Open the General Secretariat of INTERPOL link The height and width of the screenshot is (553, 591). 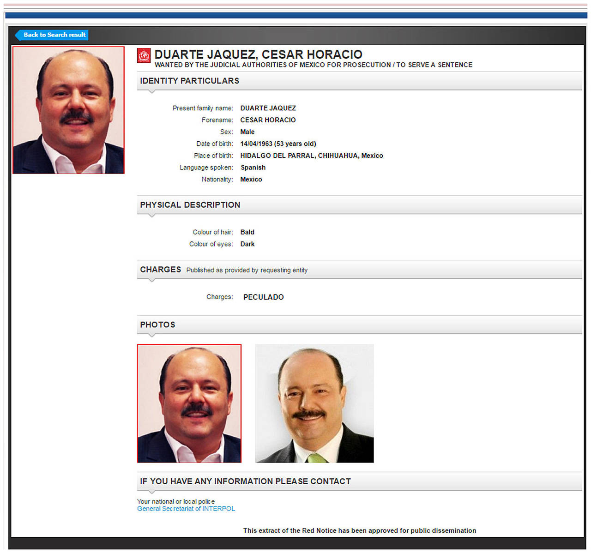186,509
